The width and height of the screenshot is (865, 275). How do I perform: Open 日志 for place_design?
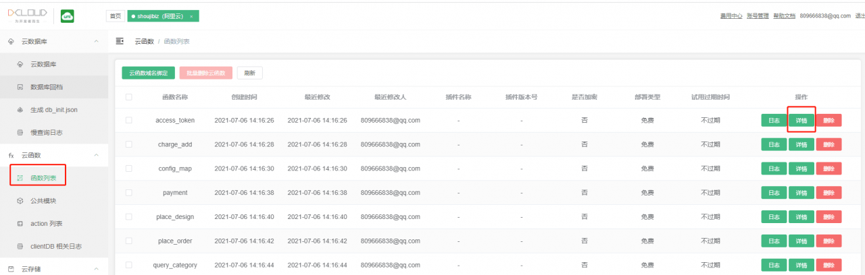click(x=774, y=217)
